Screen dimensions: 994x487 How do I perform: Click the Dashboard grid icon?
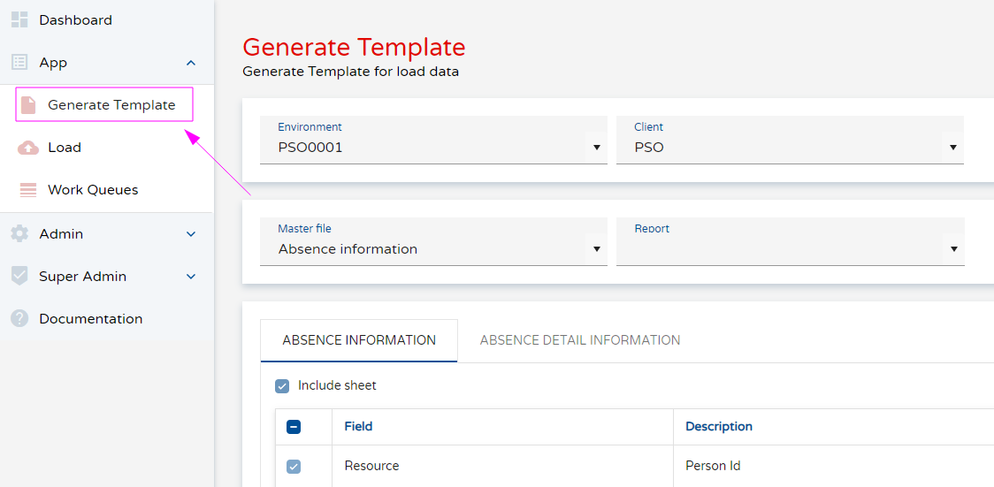(19, 19)
